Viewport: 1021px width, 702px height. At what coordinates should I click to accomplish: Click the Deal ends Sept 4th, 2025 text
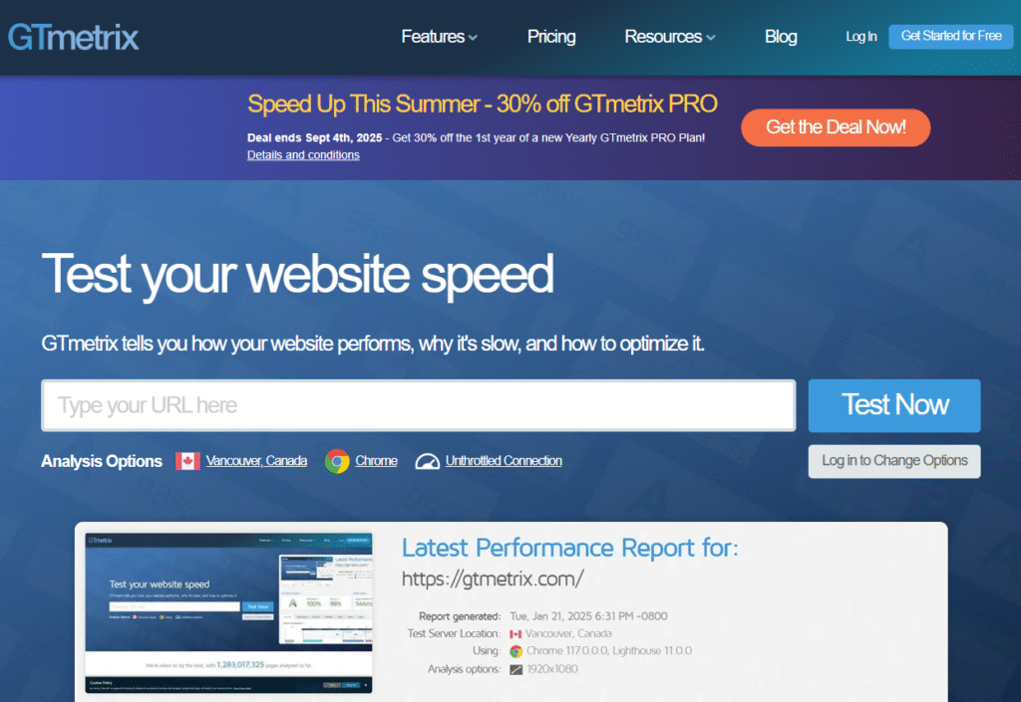pyautogui.click(x=314, y=137)
